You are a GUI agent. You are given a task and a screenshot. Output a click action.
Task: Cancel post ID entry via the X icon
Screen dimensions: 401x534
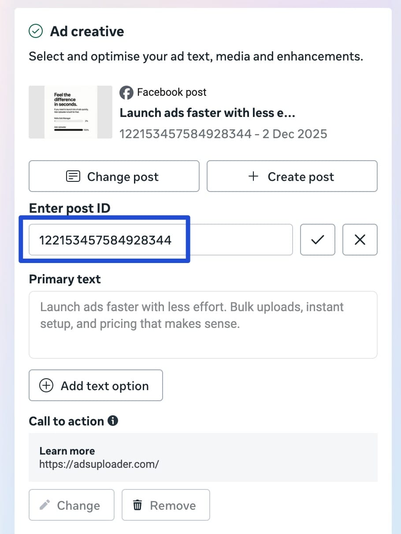[360, 240]
